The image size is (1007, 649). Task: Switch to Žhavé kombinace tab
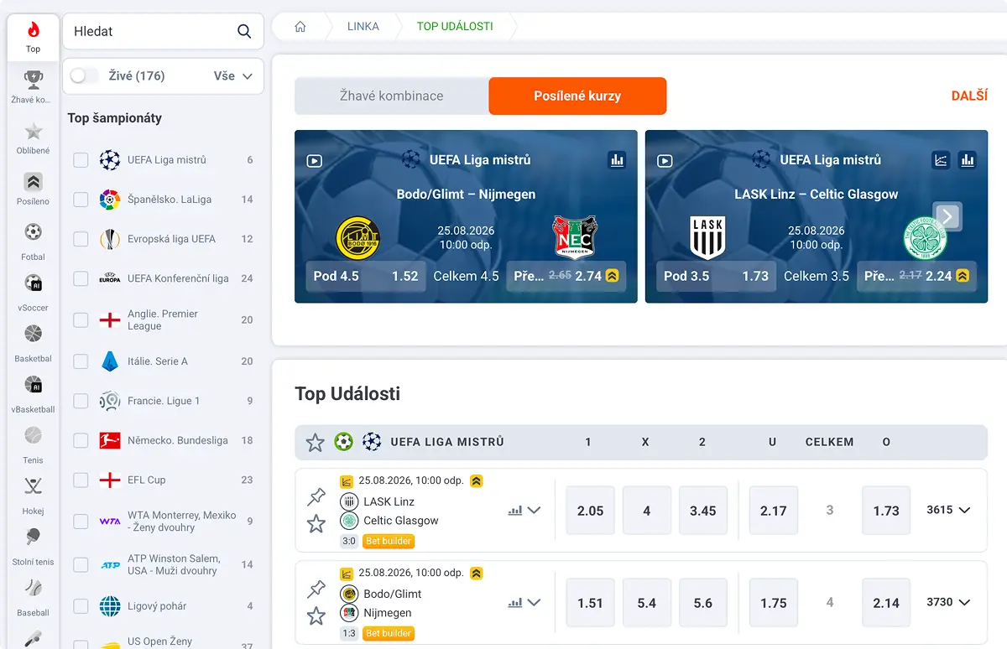click(392, 96)
